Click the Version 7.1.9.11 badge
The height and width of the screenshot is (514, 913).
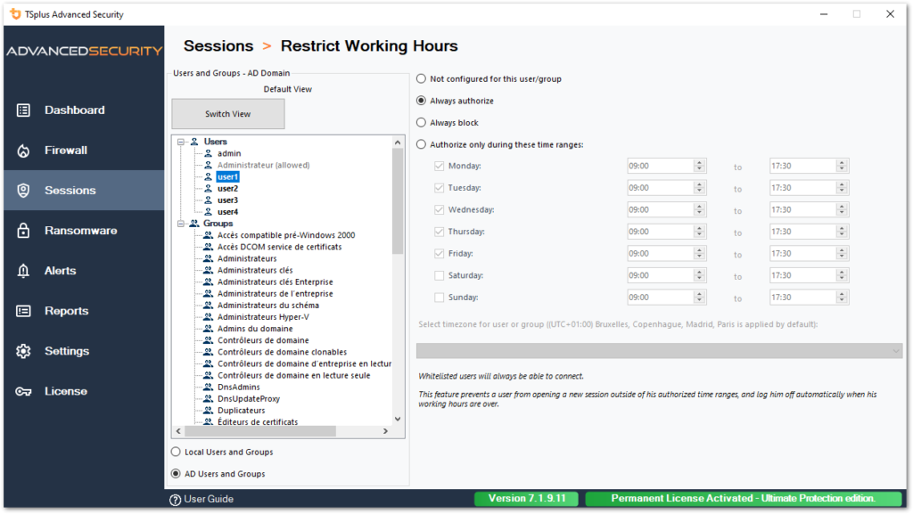tap(526, 499)
